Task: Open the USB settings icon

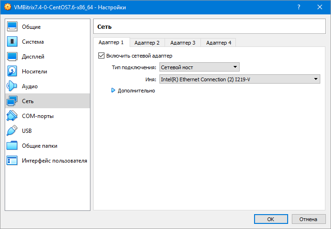Action: (13, 131)
